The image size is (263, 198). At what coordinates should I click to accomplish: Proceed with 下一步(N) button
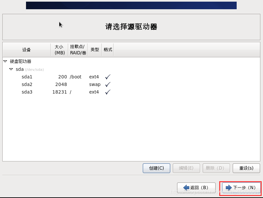[x=241, y=187]
